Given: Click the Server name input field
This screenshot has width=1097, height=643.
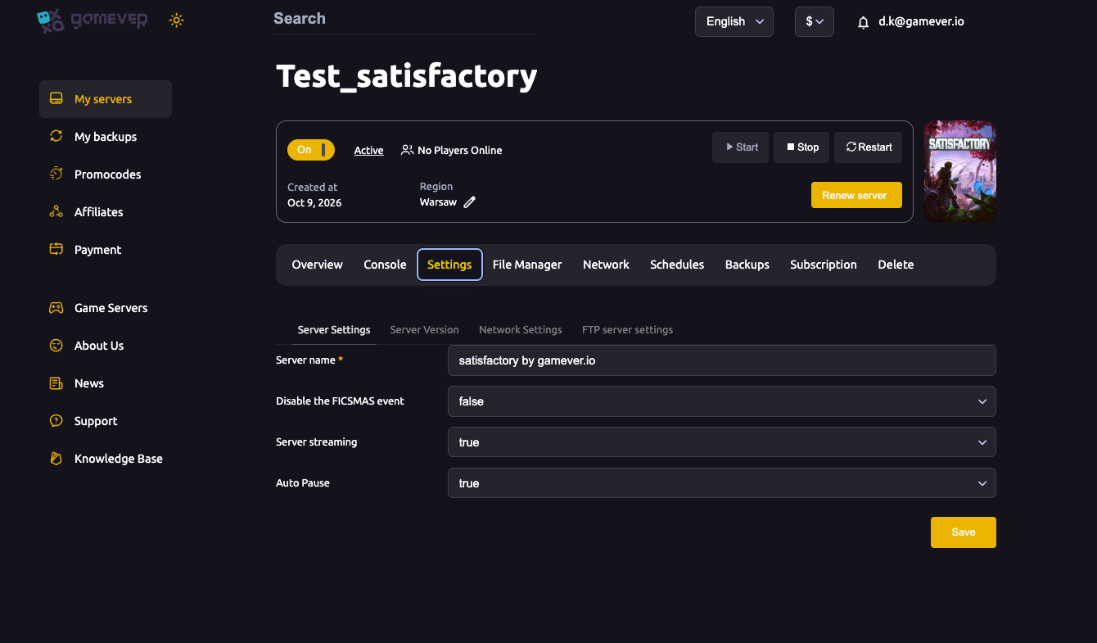Looking at the screenshot, I should [x=722, y=360].
